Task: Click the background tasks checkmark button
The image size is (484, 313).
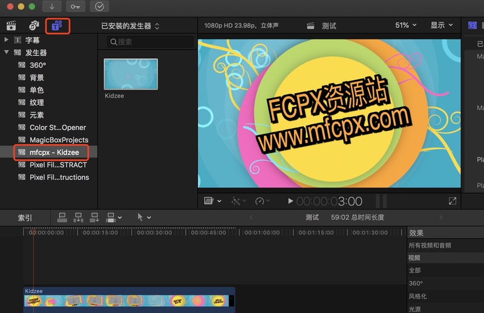Action: 99,7
